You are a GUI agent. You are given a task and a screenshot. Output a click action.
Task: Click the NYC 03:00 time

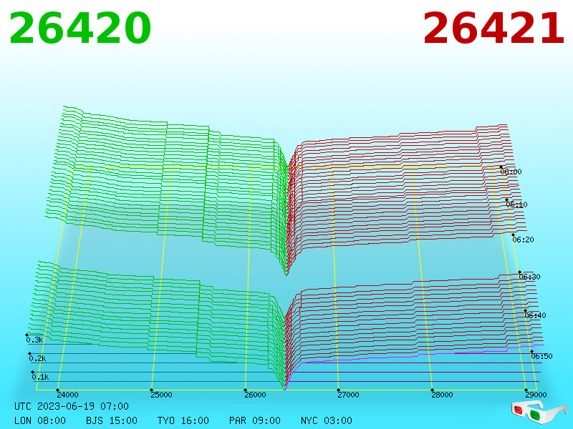tap(327, 420)
